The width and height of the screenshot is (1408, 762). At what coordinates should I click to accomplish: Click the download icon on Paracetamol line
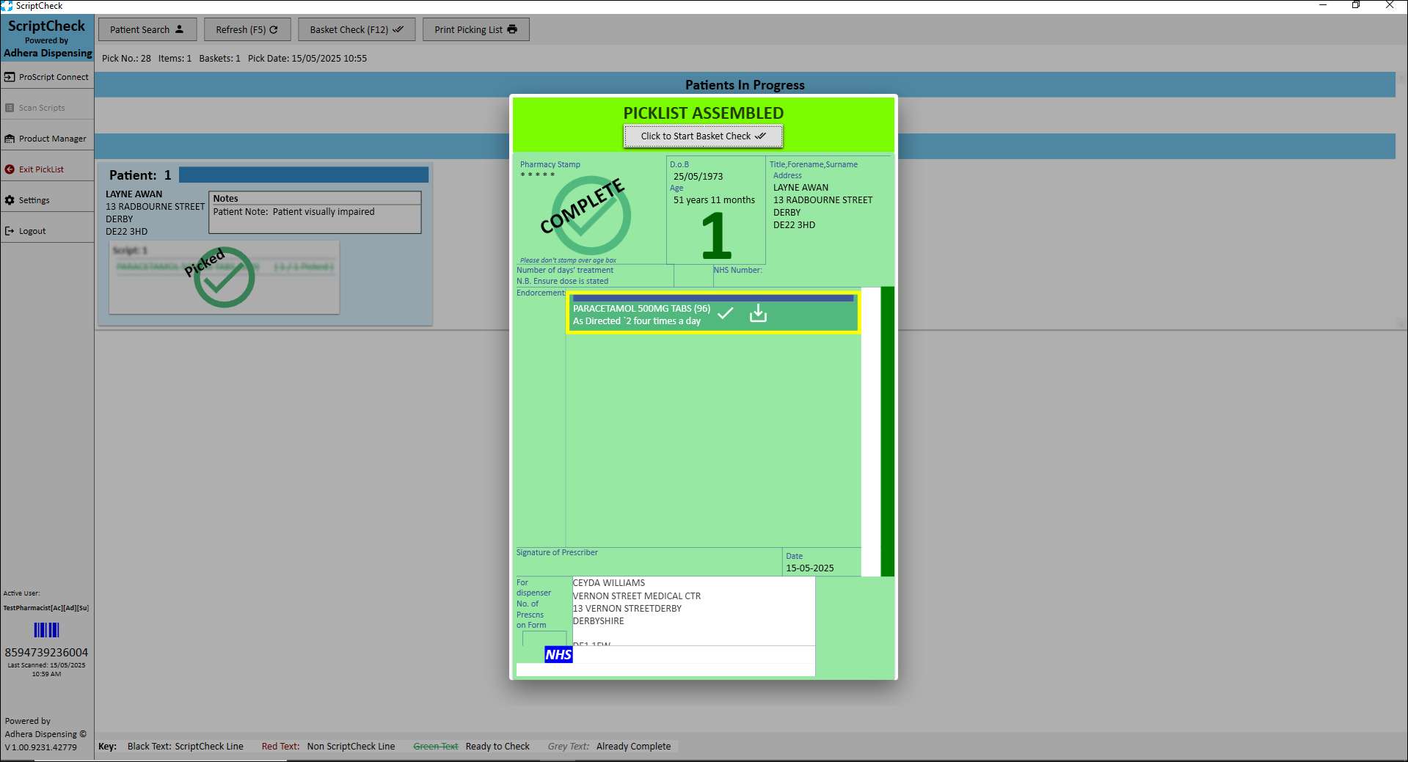758,313
